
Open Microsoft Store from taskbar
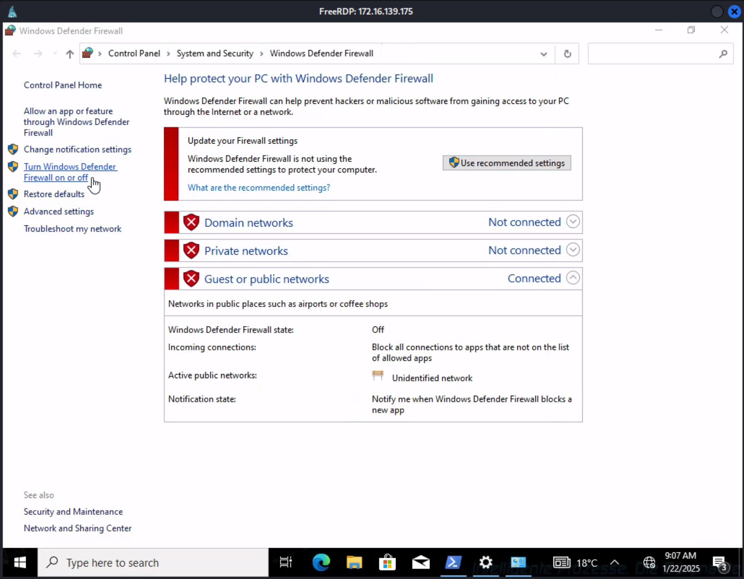(x=388, y=563)
